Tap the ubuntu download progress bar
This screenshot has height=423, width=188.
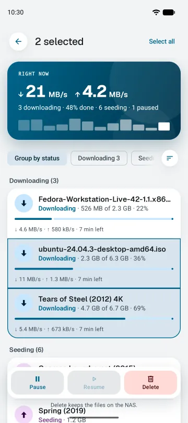94,269
